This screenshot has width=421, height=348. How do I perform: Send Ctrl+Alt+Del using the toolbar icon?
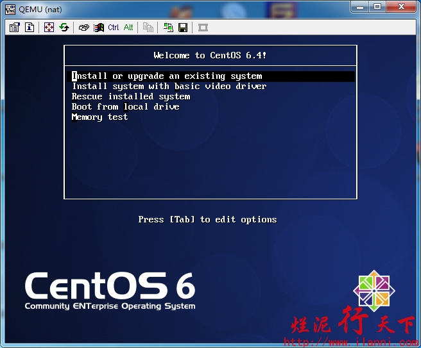(83, 28)
